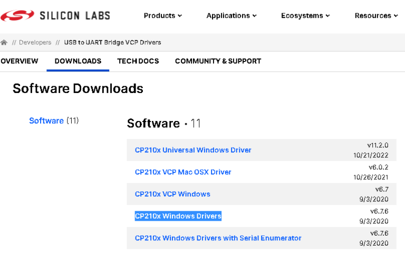Click version v6.7 text
The image size is (405, 255).
tap(382, 189)
